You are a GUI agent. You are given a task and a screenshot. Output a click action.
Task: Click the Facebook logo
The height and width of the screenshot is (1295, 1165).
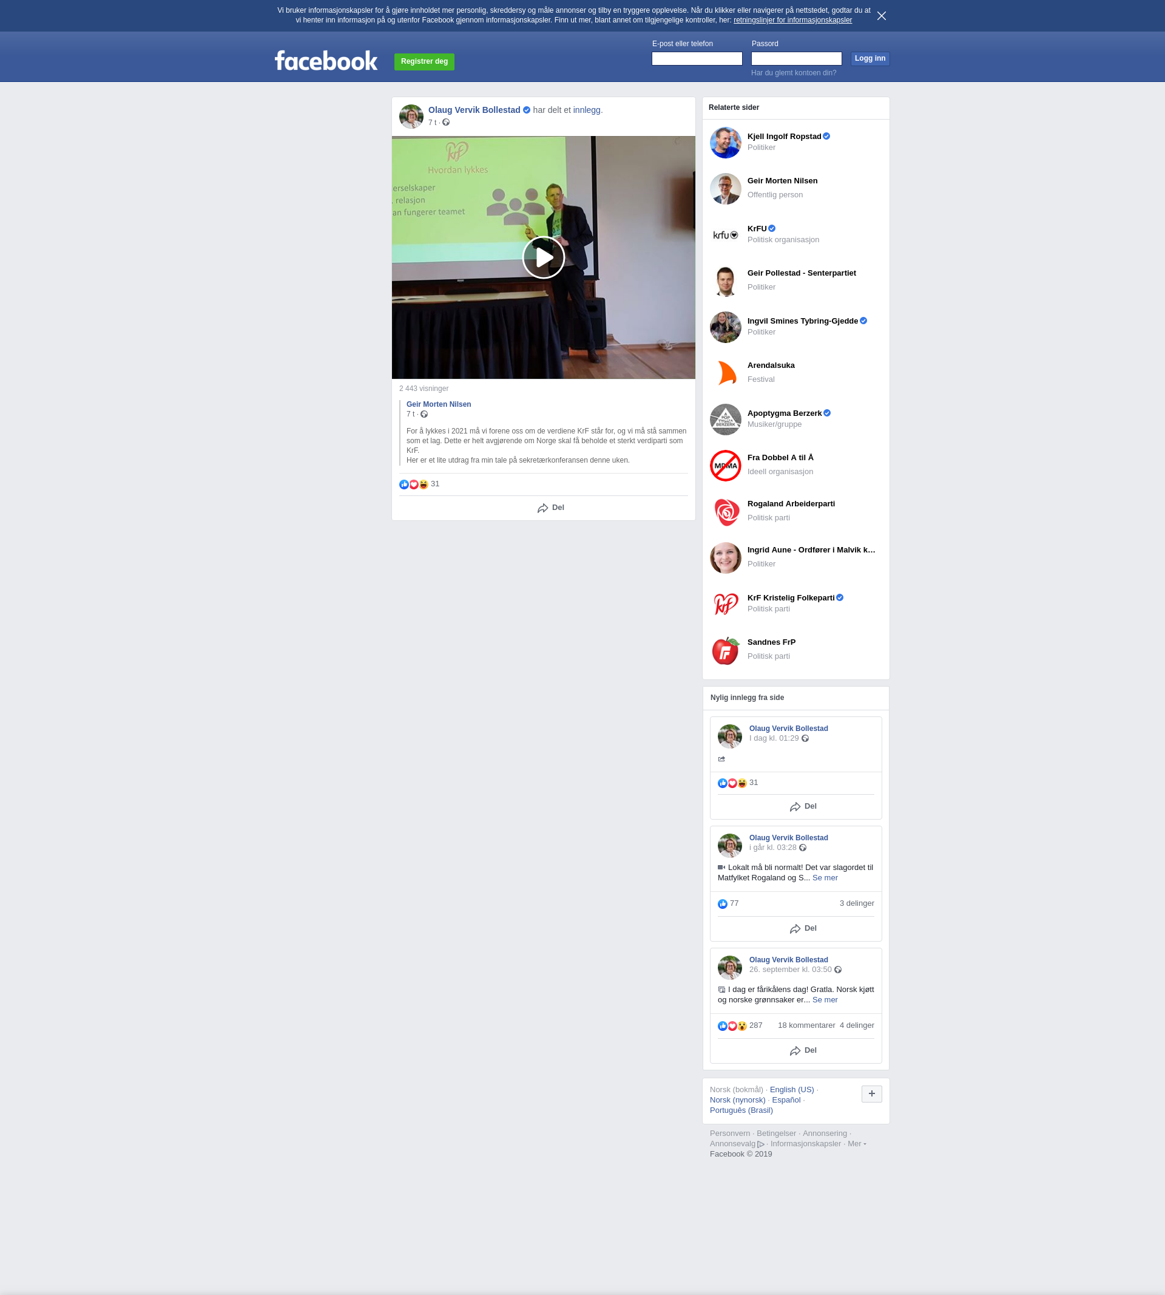326,61
